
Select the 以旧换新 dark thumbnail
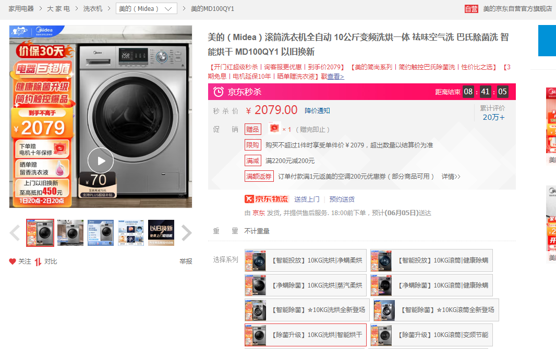tap(161, 232)
